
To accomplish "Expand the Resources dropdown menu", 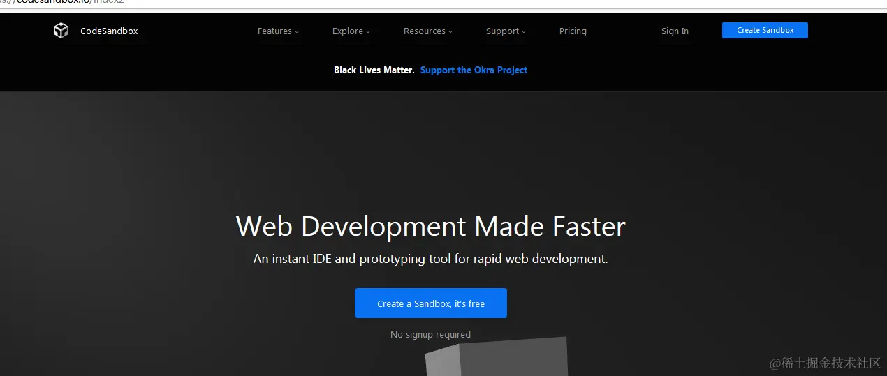I will (x=428, y=31).
